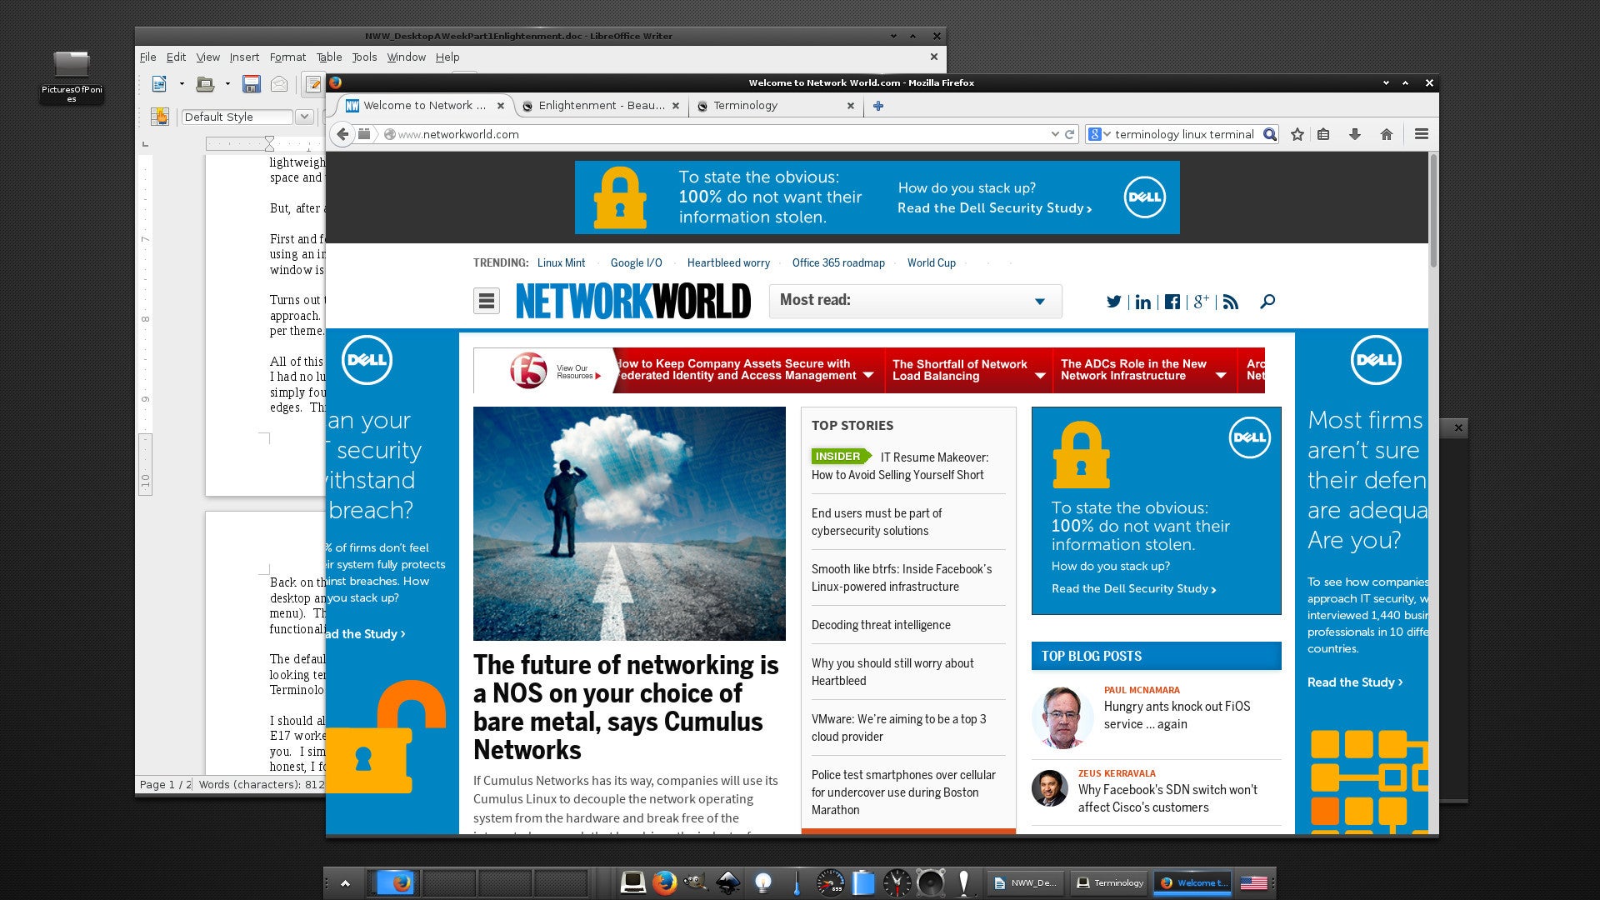Click the Firefox page vertical scrollbar thumb
The width and height of the screenshot is (1600, 900).
(1433, 211)
